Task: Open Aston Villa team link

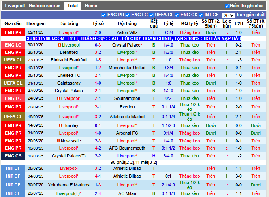Action: (127, 32)
